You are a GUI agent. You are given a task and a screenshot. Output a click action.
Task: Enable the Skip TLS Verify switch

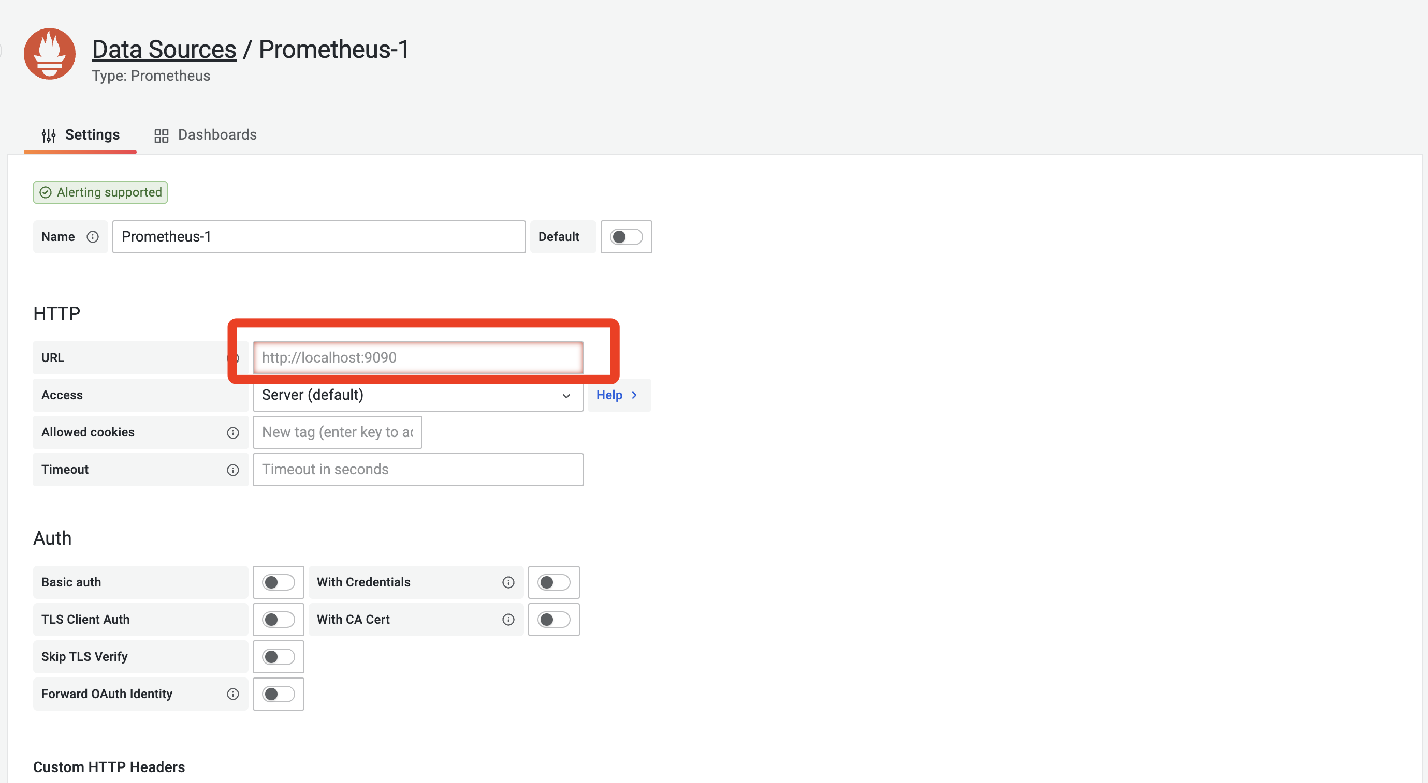coord(278,656)
